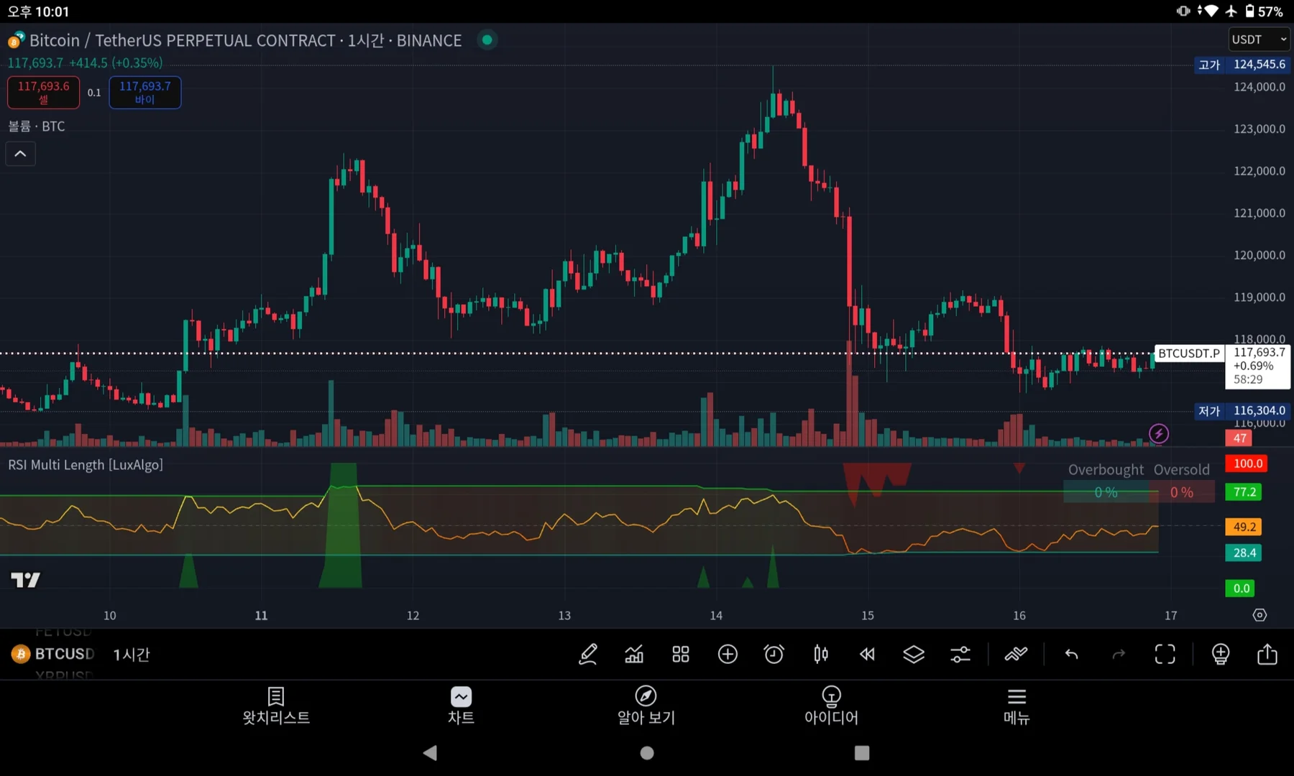The image size is (1294, 776).
Task: Tap the 고가 124,545.6 high label
Action: tap(1241, 65)
